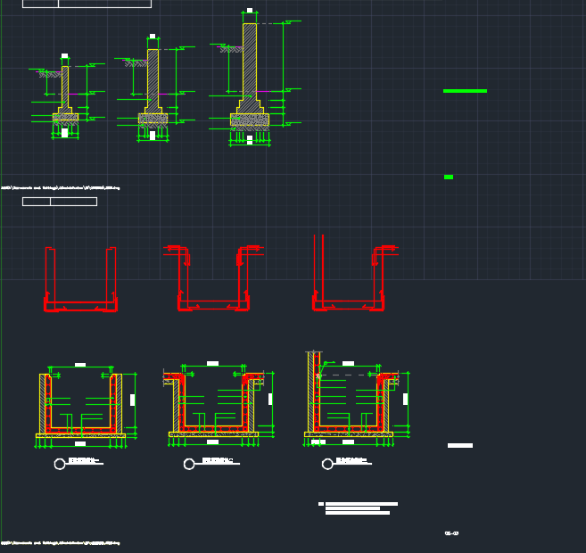
Task: Click the upper file path text line
Action: click(60, 188)
